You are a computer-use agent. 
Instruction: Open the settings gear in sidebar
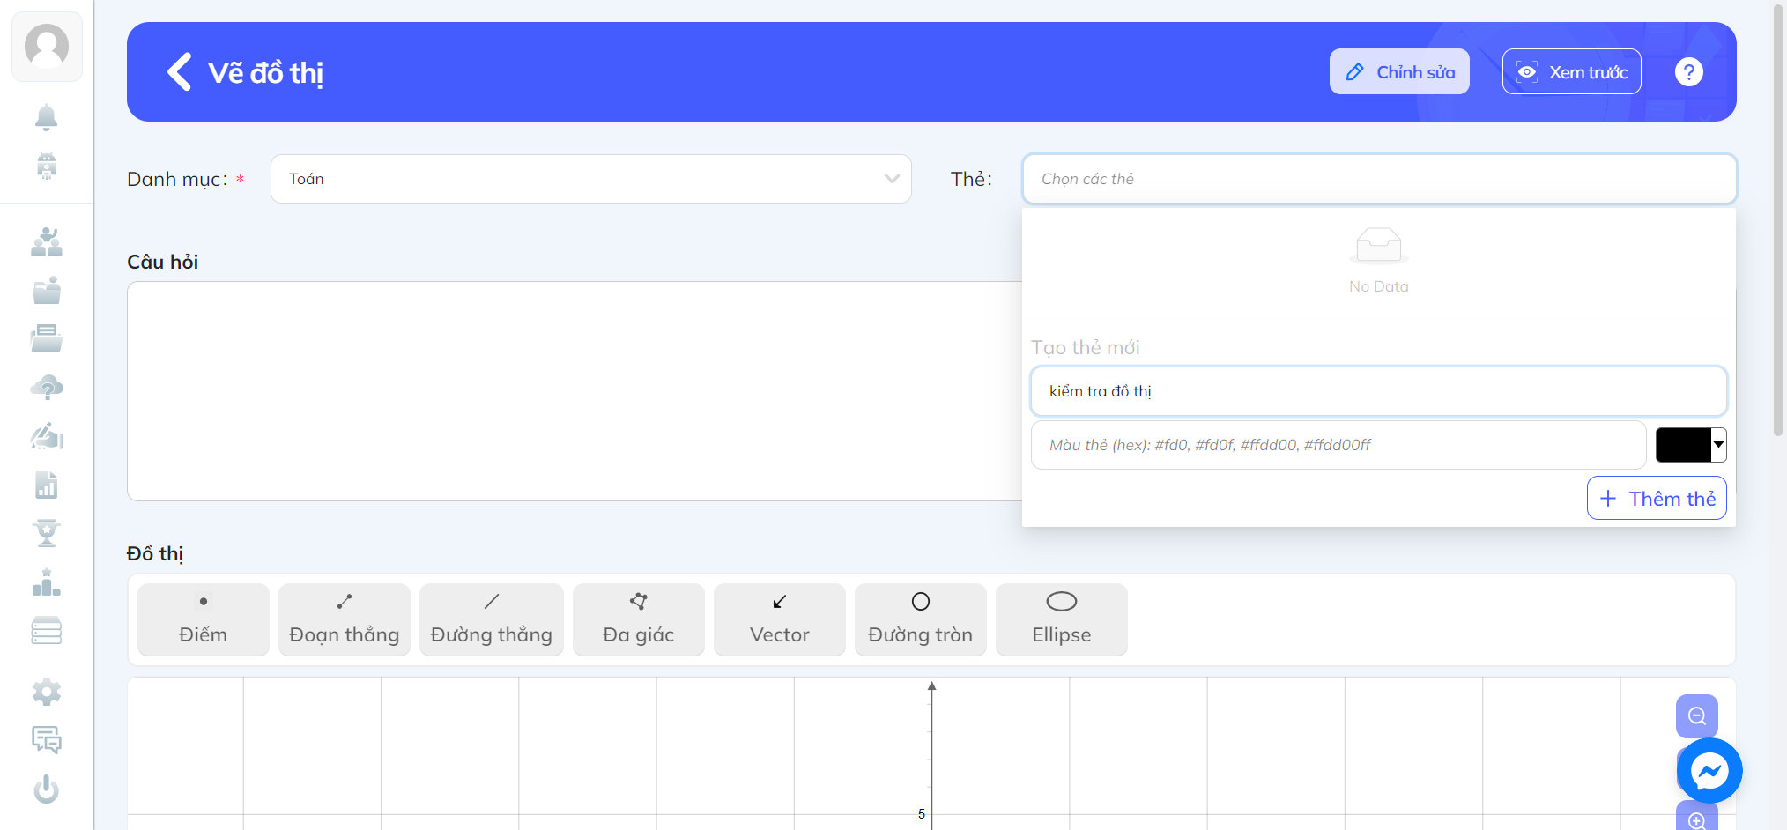tap(47, 693)
